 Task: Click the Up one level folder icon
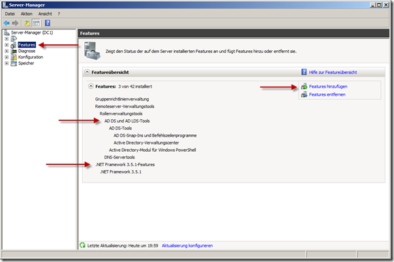27,23
